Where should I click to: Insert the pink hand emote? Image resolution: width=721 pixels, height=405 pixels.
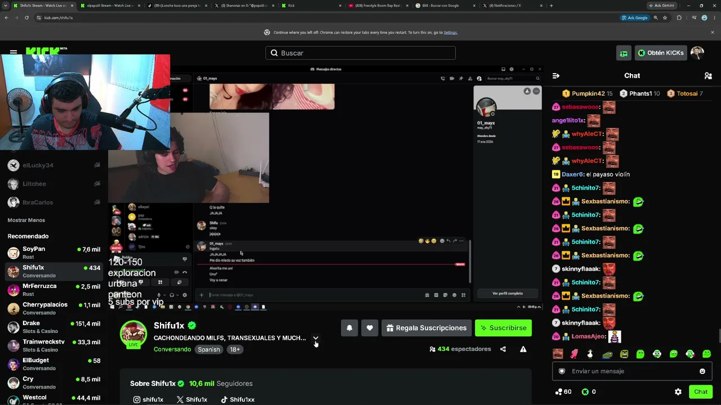click(x=574, y=354)
